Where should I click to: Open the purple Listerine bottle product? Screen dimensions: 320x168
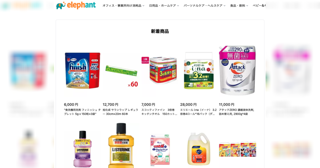pyautogui.click(x=82, y=149)
